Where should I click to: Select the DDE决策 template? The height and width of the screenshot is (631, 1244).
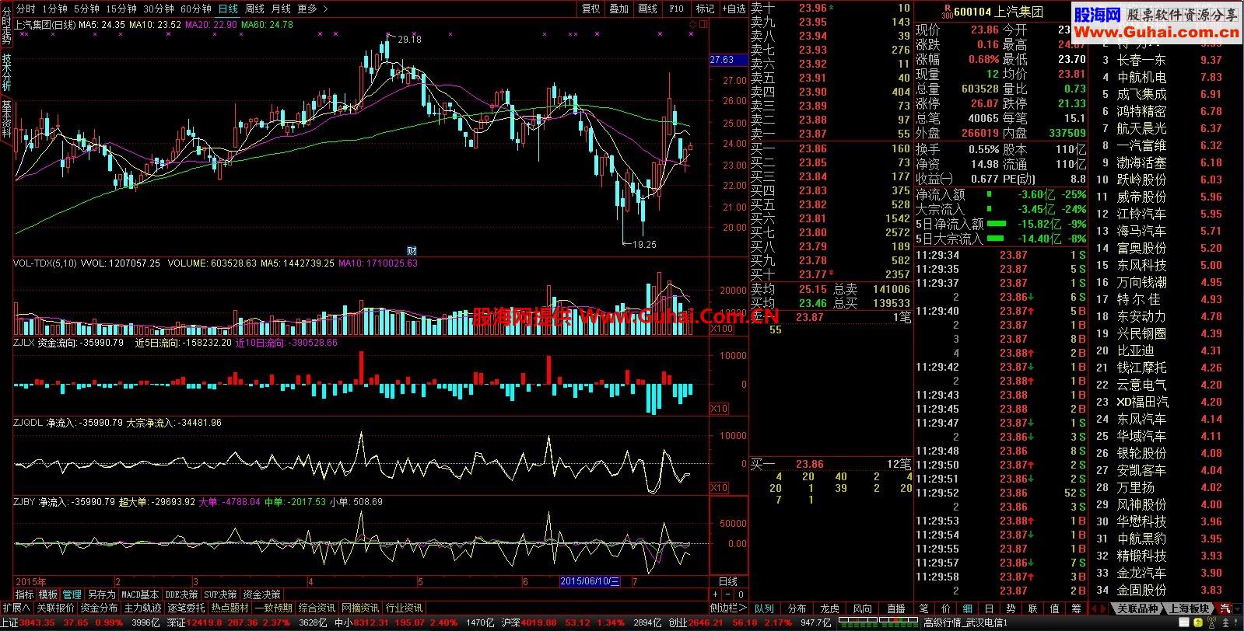[x=181, y=594]
